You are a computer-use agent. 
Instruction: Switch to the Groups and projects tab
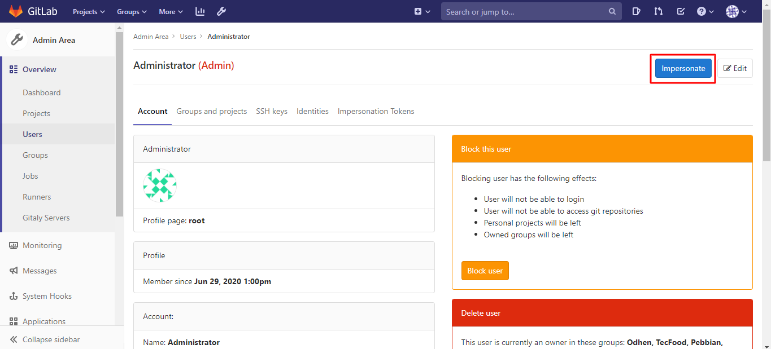point(212,112)
